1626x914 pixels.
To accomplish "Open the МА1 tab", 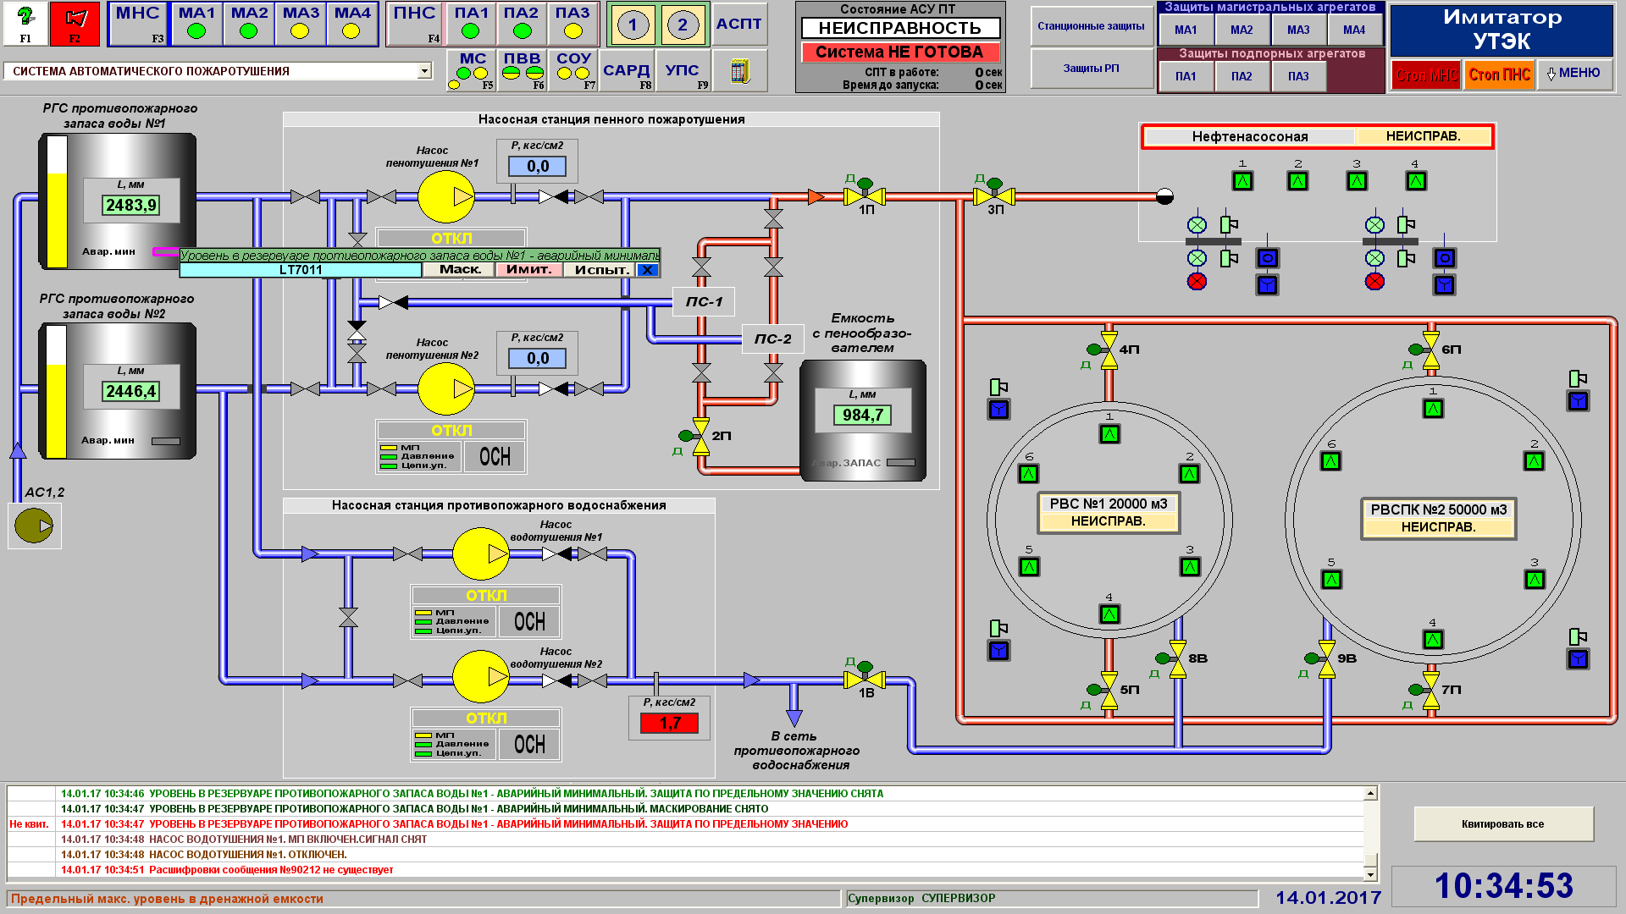I will click(x=196, y=24).
